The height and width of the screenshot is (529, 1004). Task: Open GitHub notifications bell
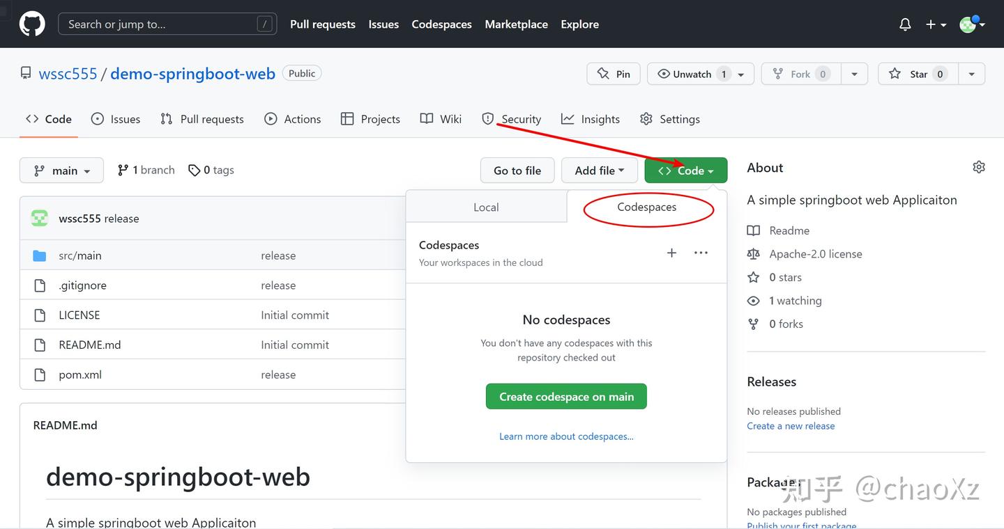tap(904, 24)
